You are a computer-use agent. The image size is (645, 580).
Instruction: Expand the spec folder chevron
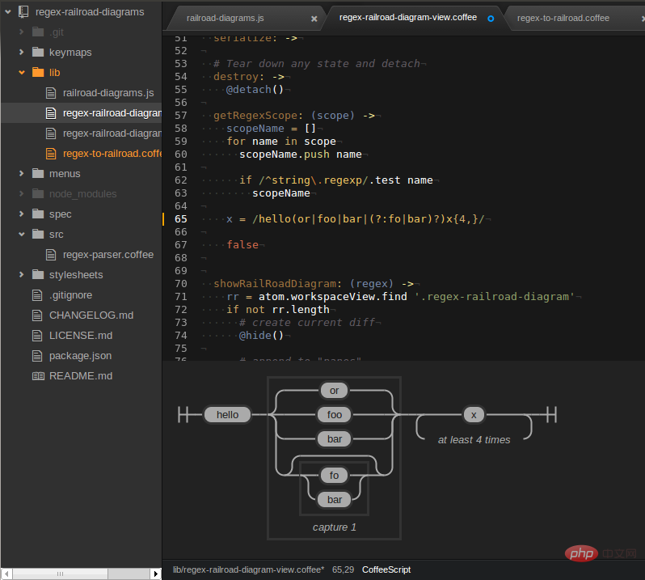coord(21,214)
